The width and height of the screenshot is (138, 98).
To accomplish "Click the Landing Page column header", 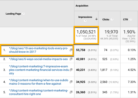I will (x=13, y=14).
